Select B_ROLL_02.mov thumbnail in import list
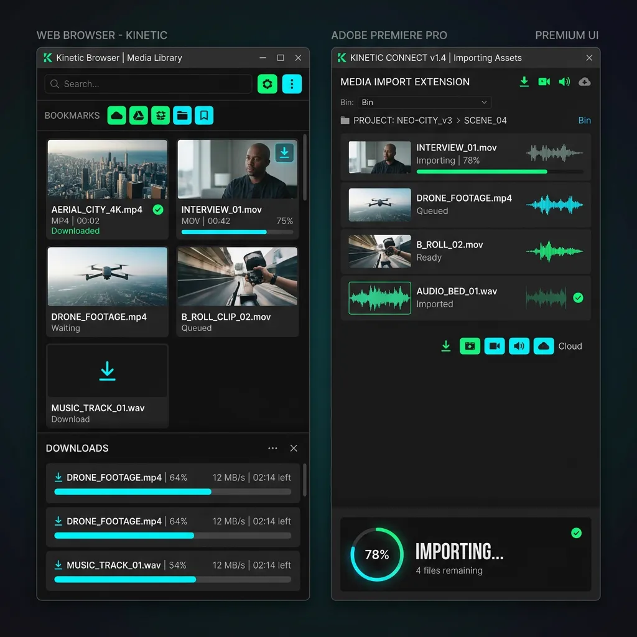 point(379,251)
